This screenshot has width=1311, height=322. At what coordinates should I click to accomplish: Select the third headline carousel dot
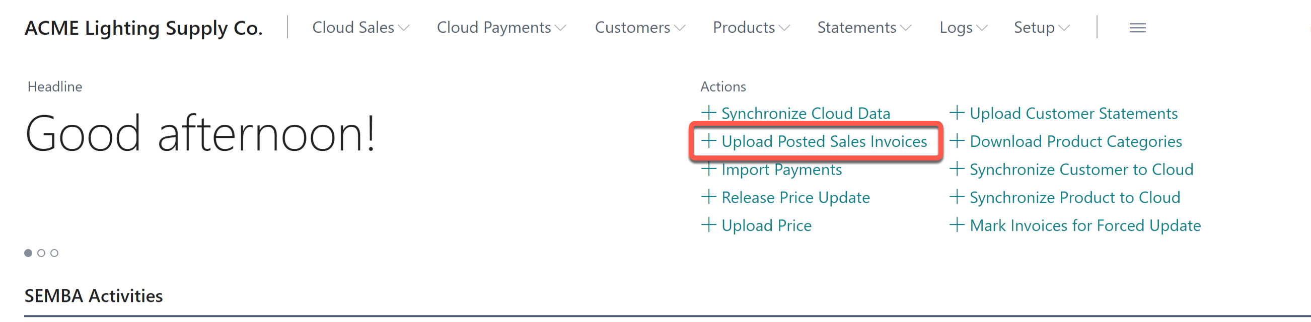pos(54,252)
